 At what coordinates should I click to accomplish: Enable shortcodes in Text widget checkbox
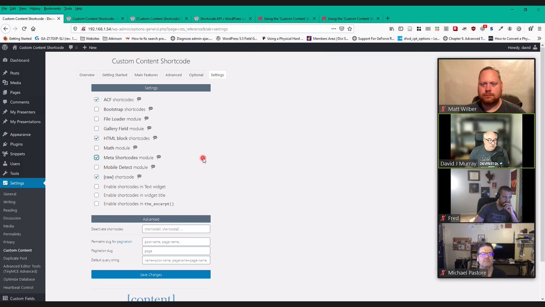(x=96, y=186)
